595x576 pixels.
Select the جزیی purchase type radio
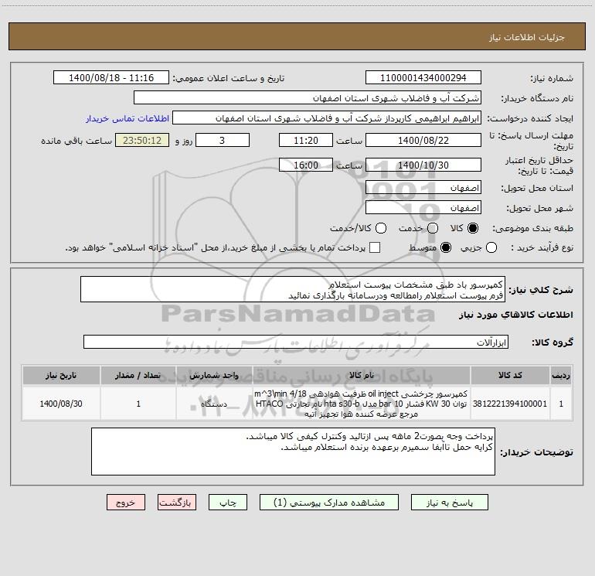pos(491,247)
